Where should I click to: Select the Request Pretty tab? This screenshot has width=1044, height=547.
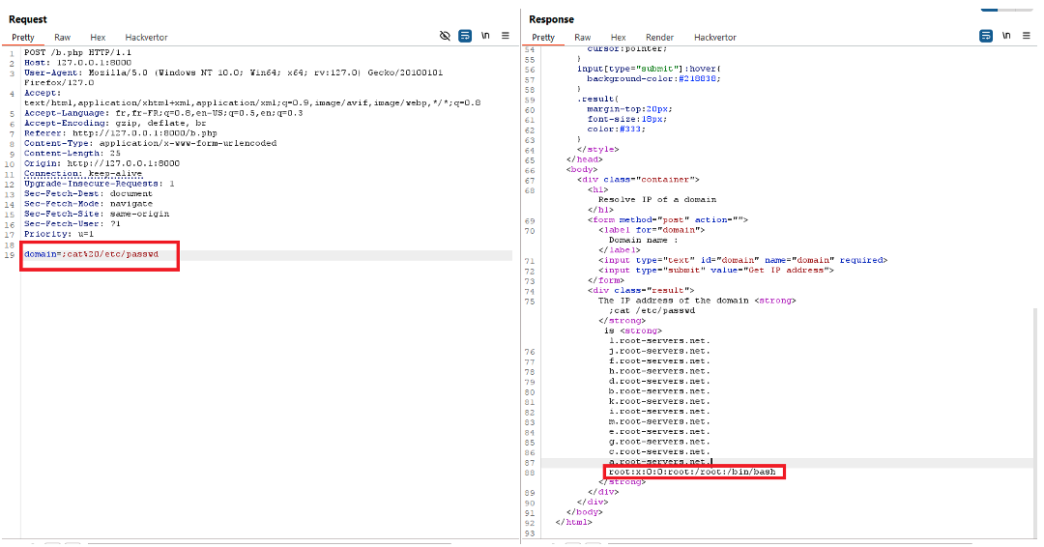point(23,37)
